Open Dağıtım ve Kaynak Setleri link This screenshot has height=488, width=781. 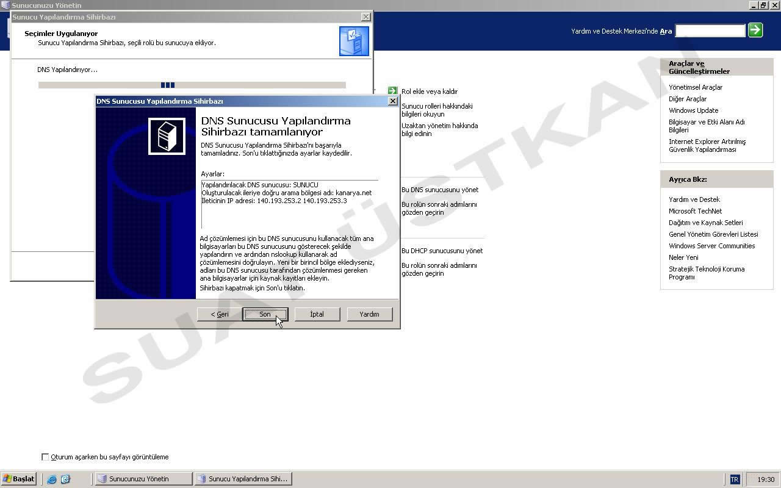pyautogui.click(x=705, y=223)
